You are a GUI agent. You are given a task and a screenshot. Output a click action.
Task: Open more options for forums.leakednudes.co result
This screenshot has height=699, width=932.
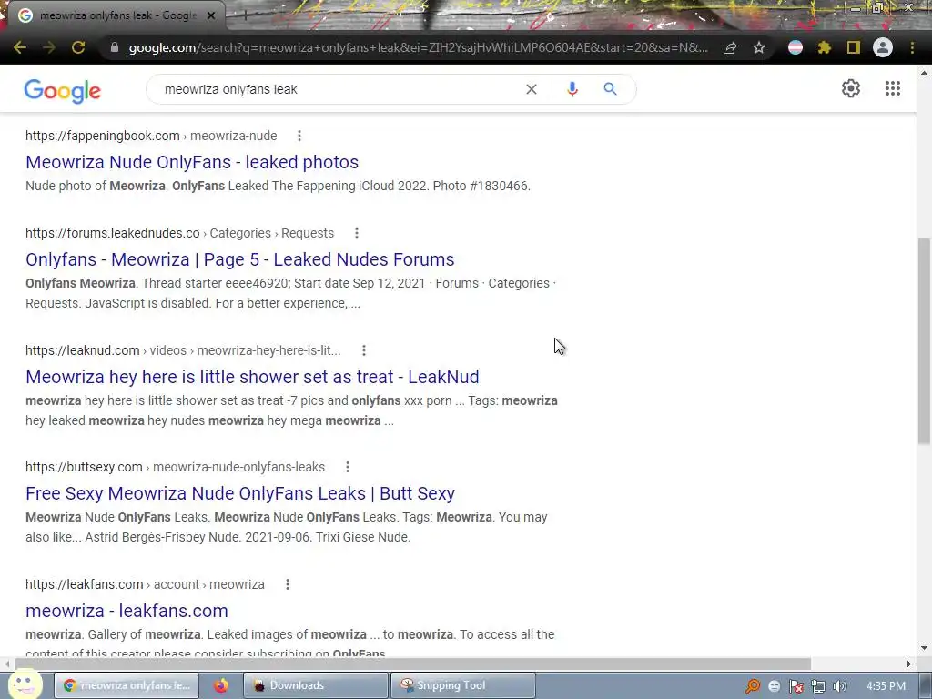[357, 233]
